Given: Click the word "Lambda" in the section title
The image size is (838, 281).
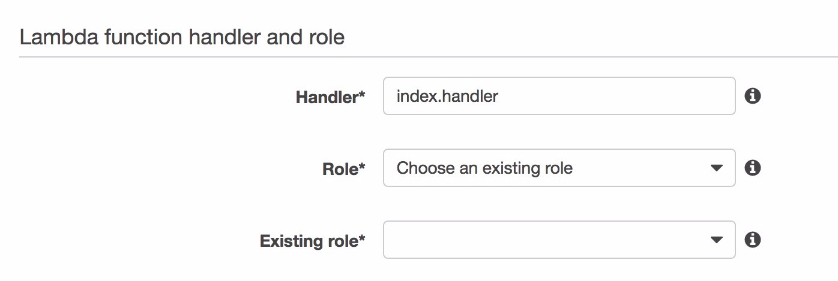Looking at the screenshot, I should pos(52,38).
